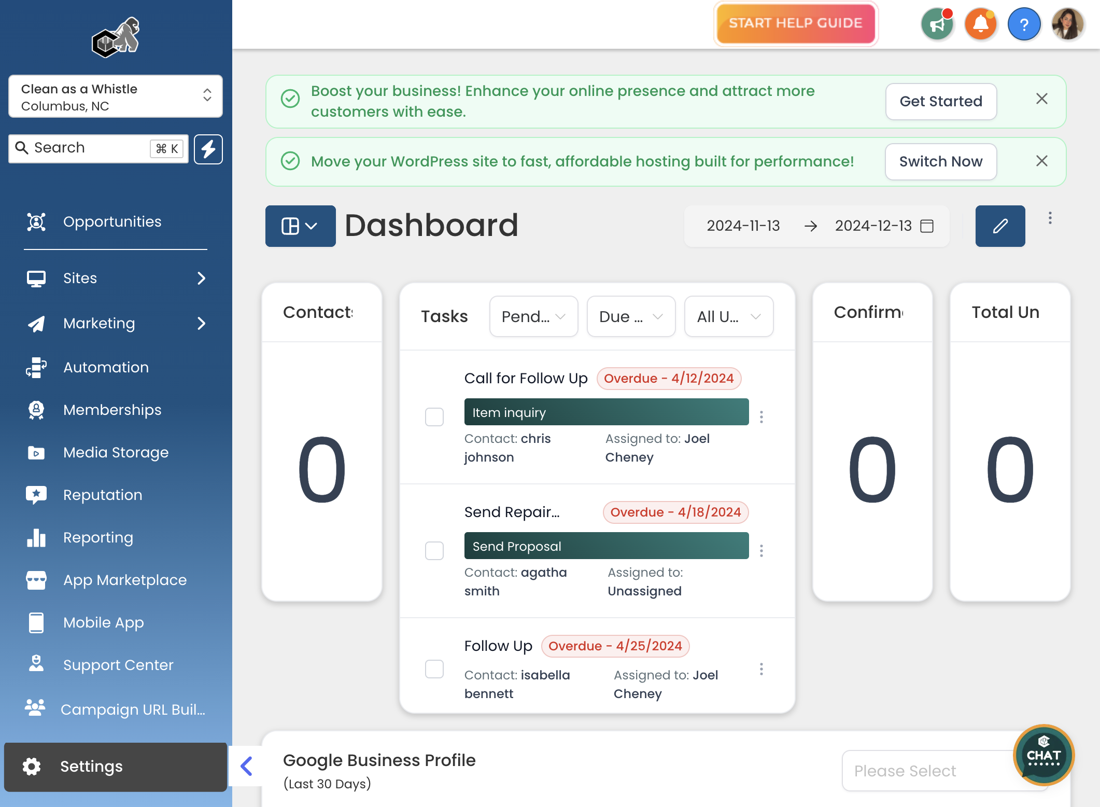Check the Send Repair task checkbox
Image resolution: width=1100 pixels, height=807 pixels.
(x=434, y=551)
